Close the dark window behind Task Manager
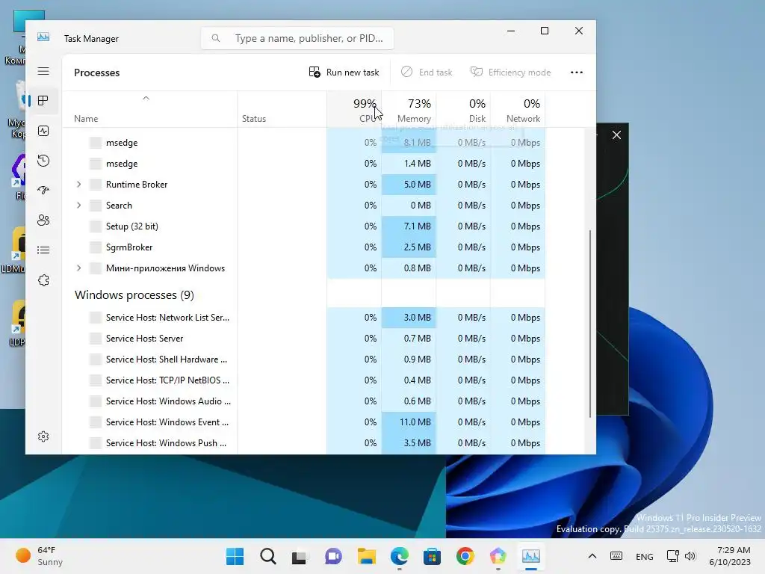 coord(616,135)
